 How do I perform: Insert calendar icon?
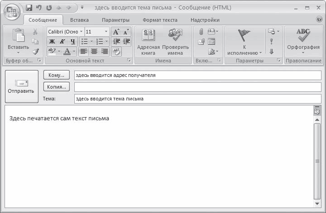[x=211, y=42]
